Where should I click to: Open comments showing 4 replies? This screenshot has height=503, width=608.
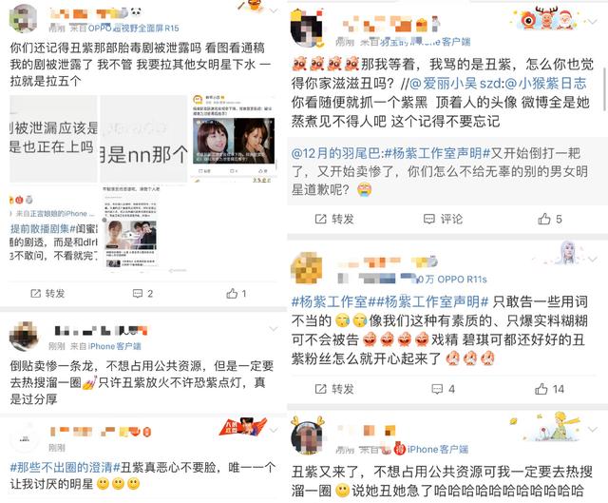pyautogui.click(x=444, y=389)
